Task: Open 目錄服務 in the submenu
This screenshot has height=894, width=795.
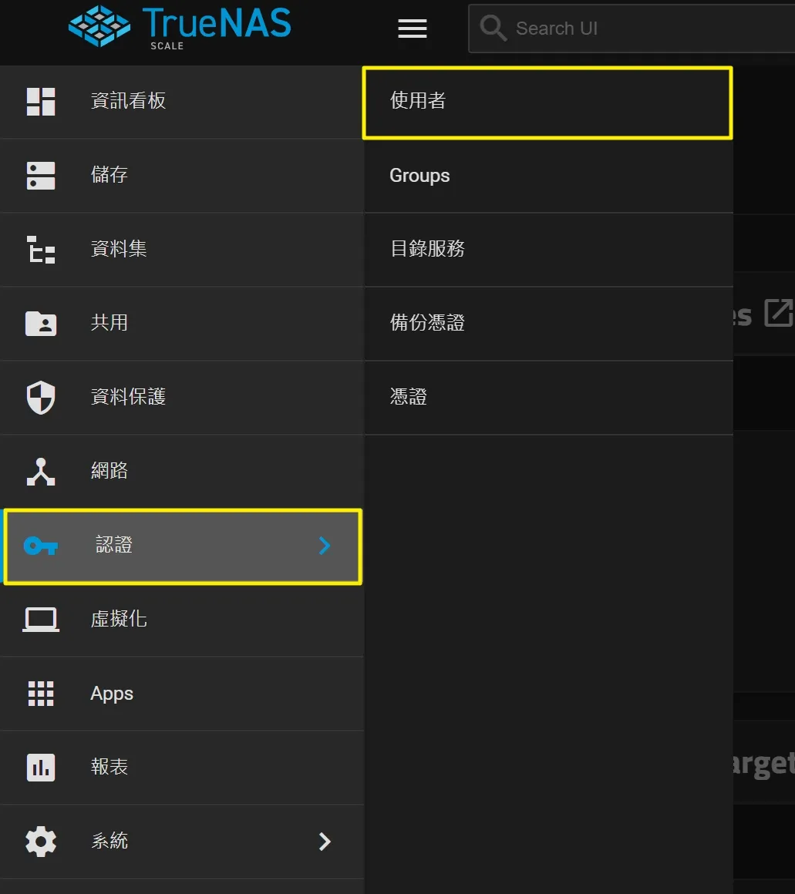Action: [548, 250]
